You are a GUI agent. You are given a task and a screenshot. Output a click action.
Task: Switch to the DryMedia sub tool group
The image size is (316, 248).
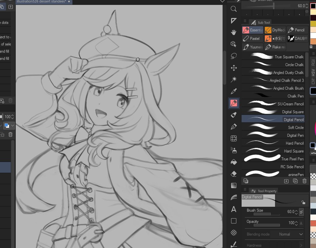[275, 30]
